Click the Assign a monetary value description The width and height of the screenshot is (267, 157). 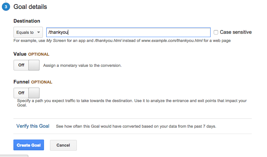(82, 65)
